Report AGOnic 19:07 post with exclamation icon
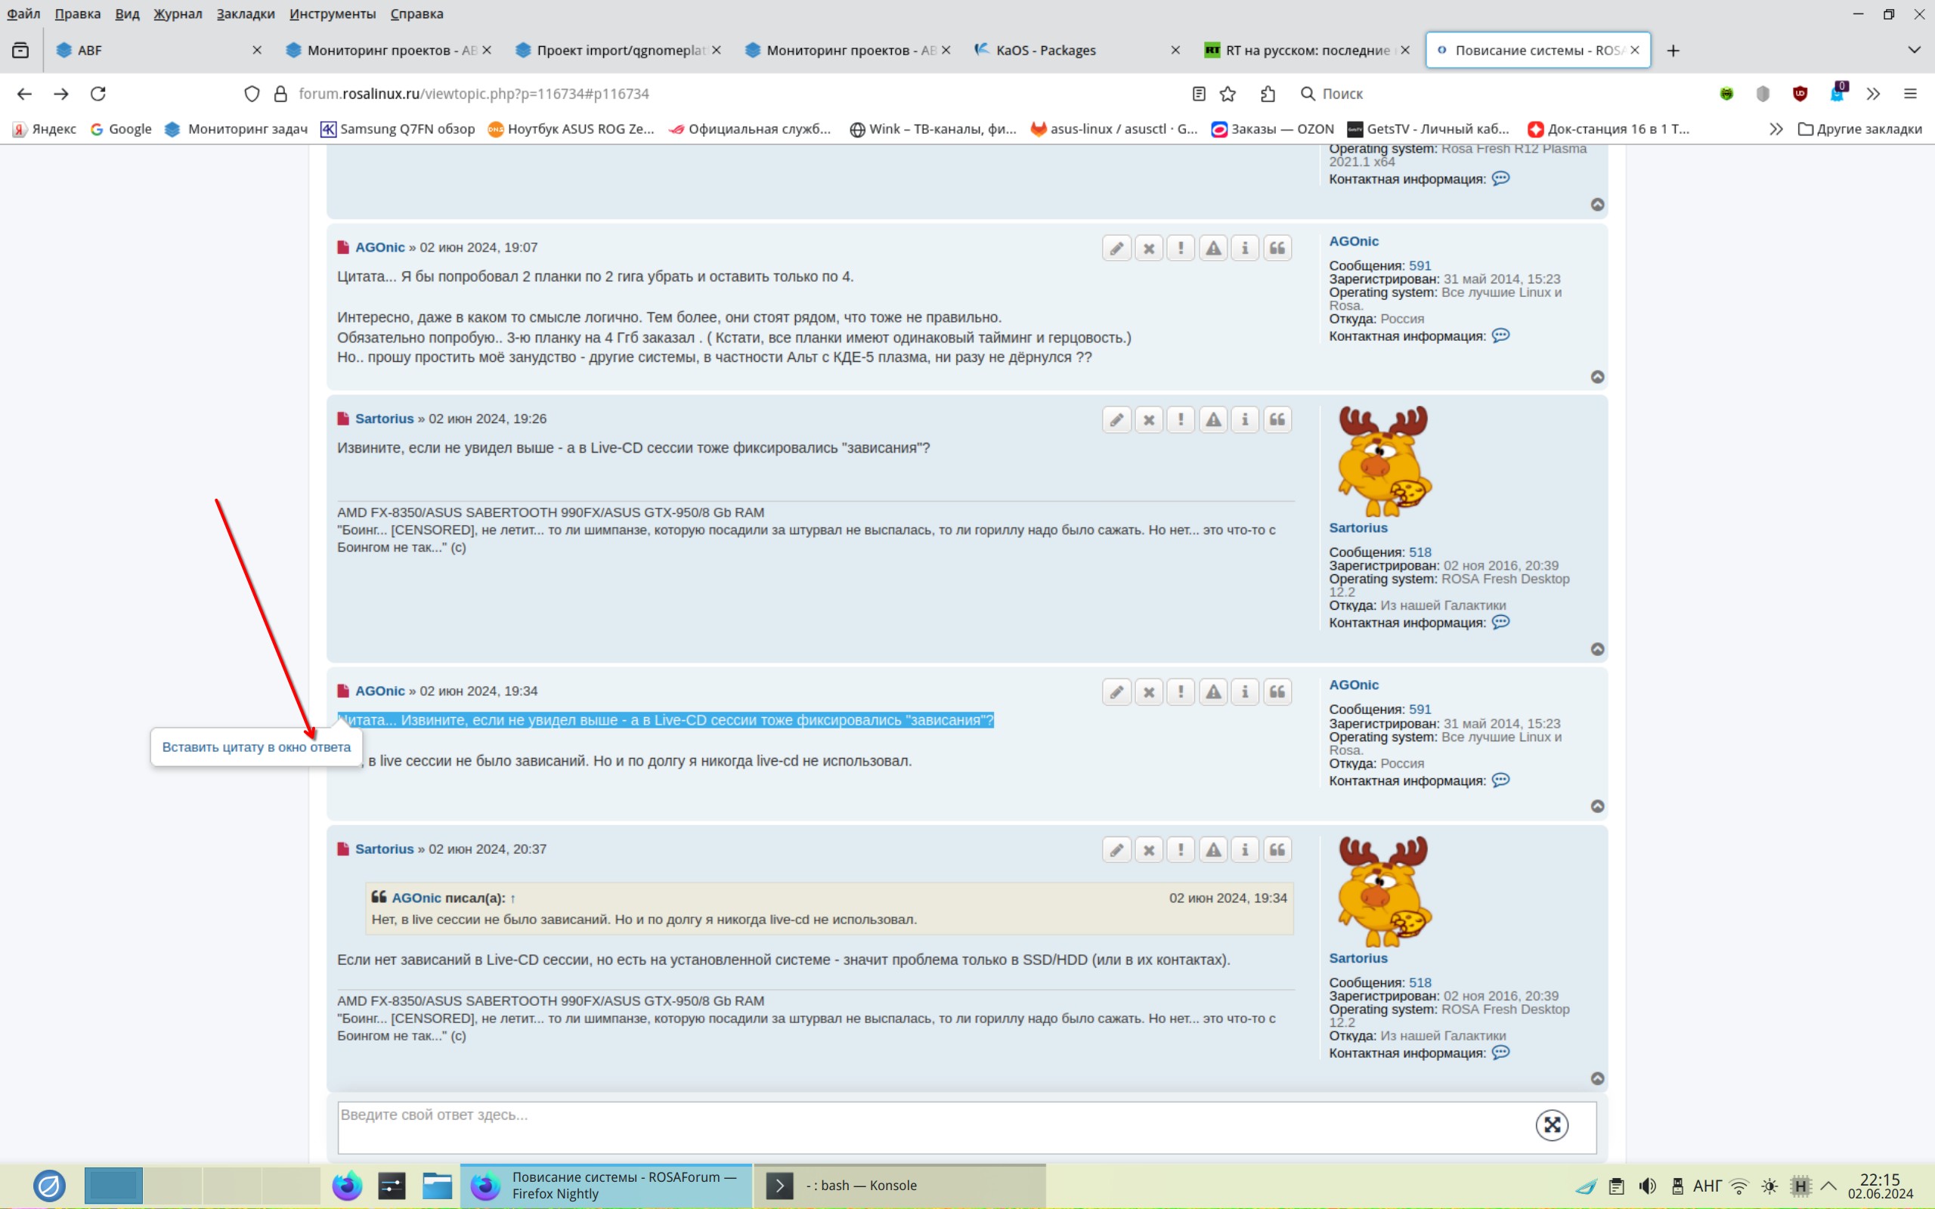1935x1209 pixels. (x=1181, y=248)
